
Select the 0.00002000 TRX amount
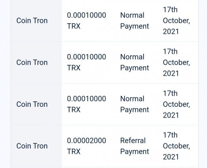coord(87,146)
